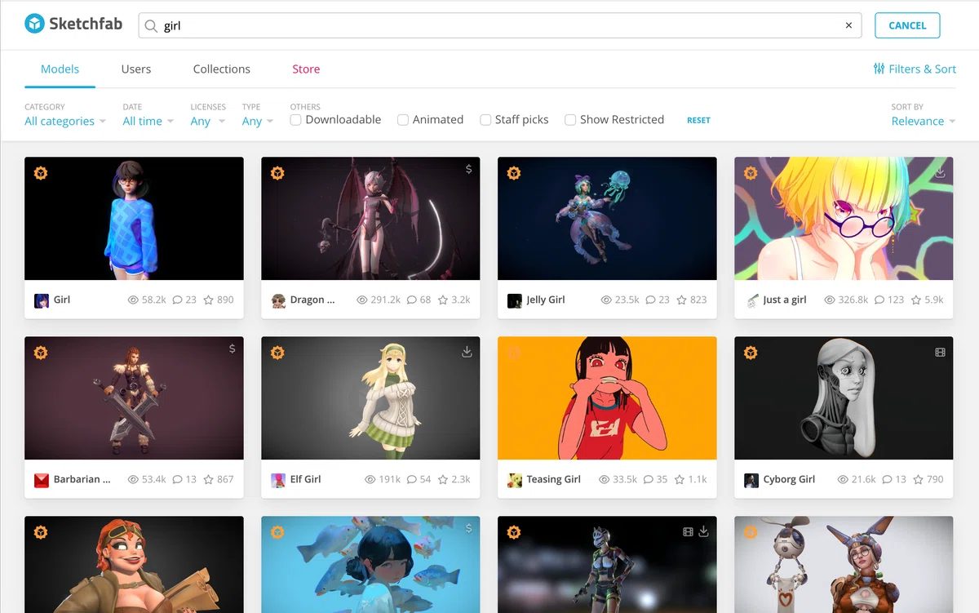Image resolution: width=979 pixels, height=613 pixels.
Task: Click Cyborg Girl author avatar
Action: pyautogui.click(x=751, y=480)
